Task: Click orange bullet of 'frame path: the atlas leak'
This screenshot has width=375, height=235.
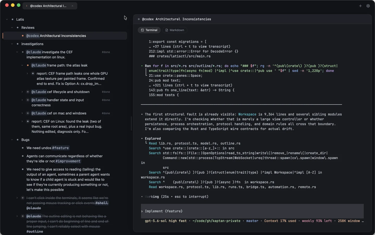Action: tap(28, 65)
